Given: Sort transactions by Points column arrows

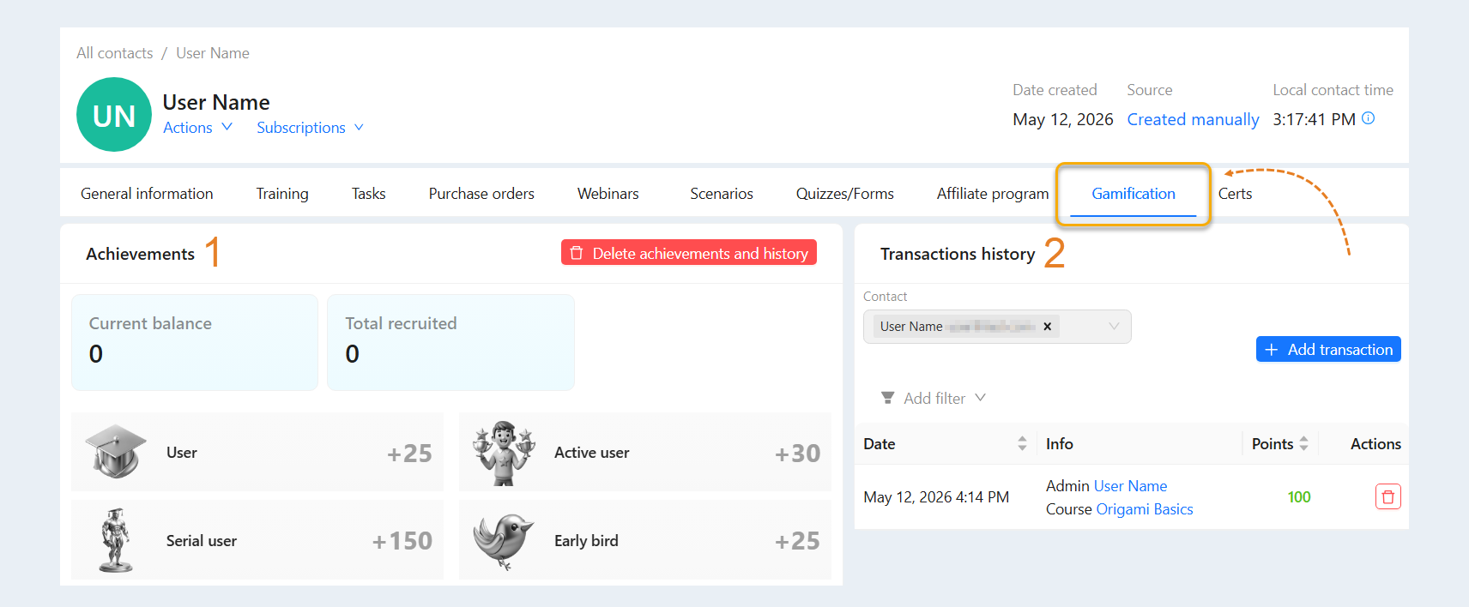Looking at the screenshot, I should (1303, 443).
